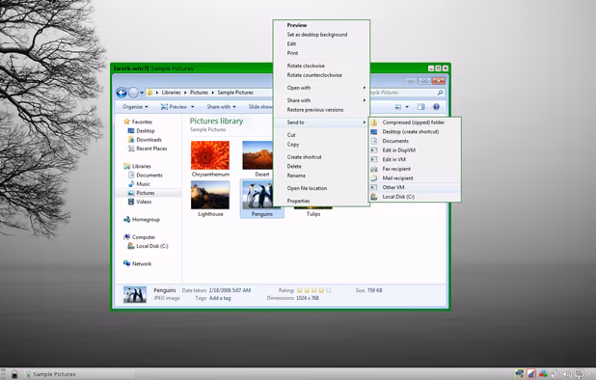This screenshot has width=596, height=380.
Task: Click the lock icon in taskbar
Action: tap(14, 374)
